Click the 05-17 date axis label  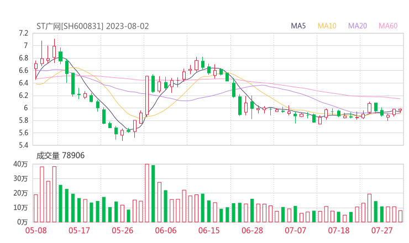[79, 230]
